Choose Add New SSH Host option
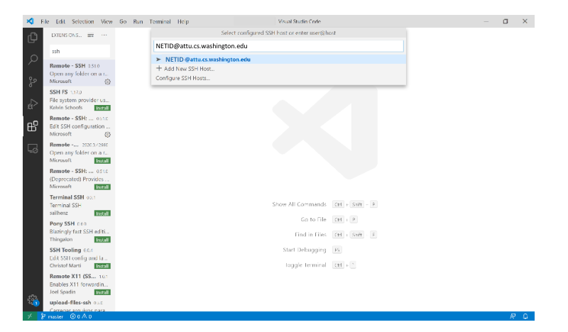The image size is (568, 332). [x=278, y=69]
